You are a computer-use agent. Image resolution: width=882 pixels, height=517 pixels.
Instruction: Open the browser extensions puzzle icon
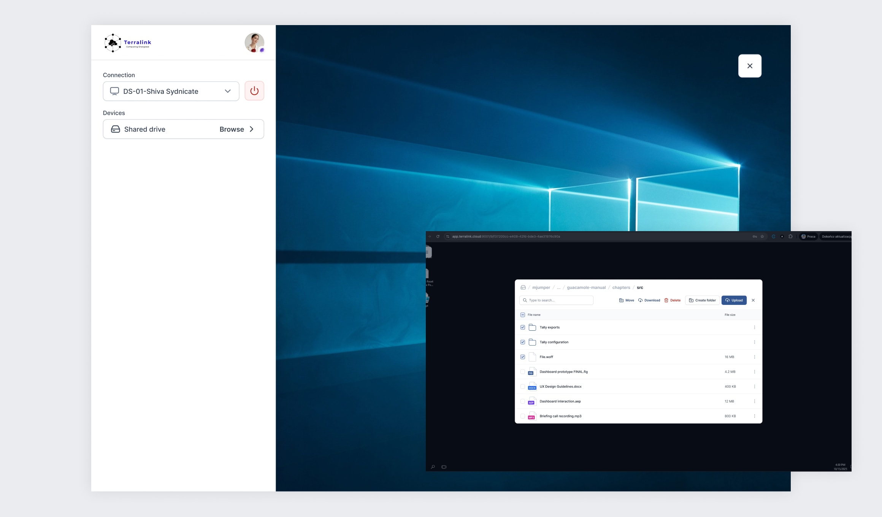(x=790, y=236)
